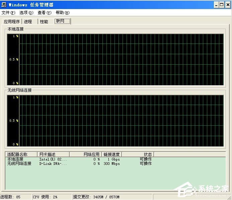
Task: Switch to the 性能 tab
Action: click(x=44, y=21)
